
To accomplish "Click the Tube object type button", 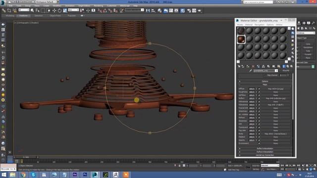I will point(308,51).
